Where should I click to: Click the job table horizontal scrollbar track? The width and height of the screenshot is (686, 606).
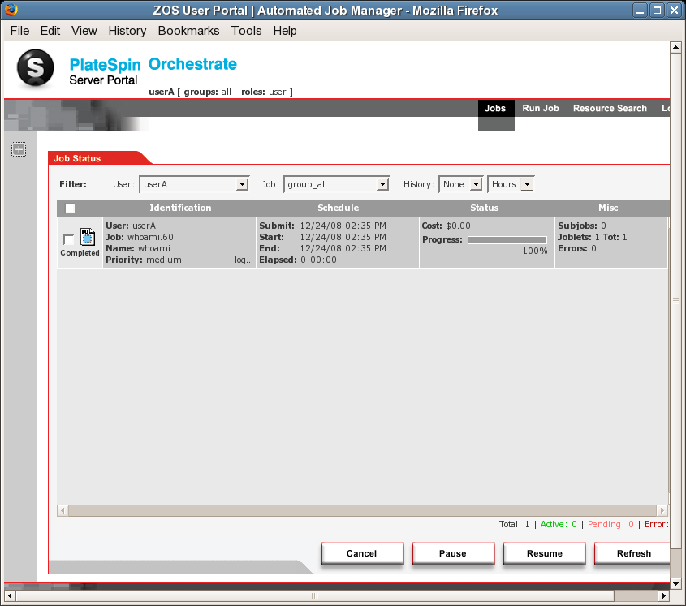363,511
